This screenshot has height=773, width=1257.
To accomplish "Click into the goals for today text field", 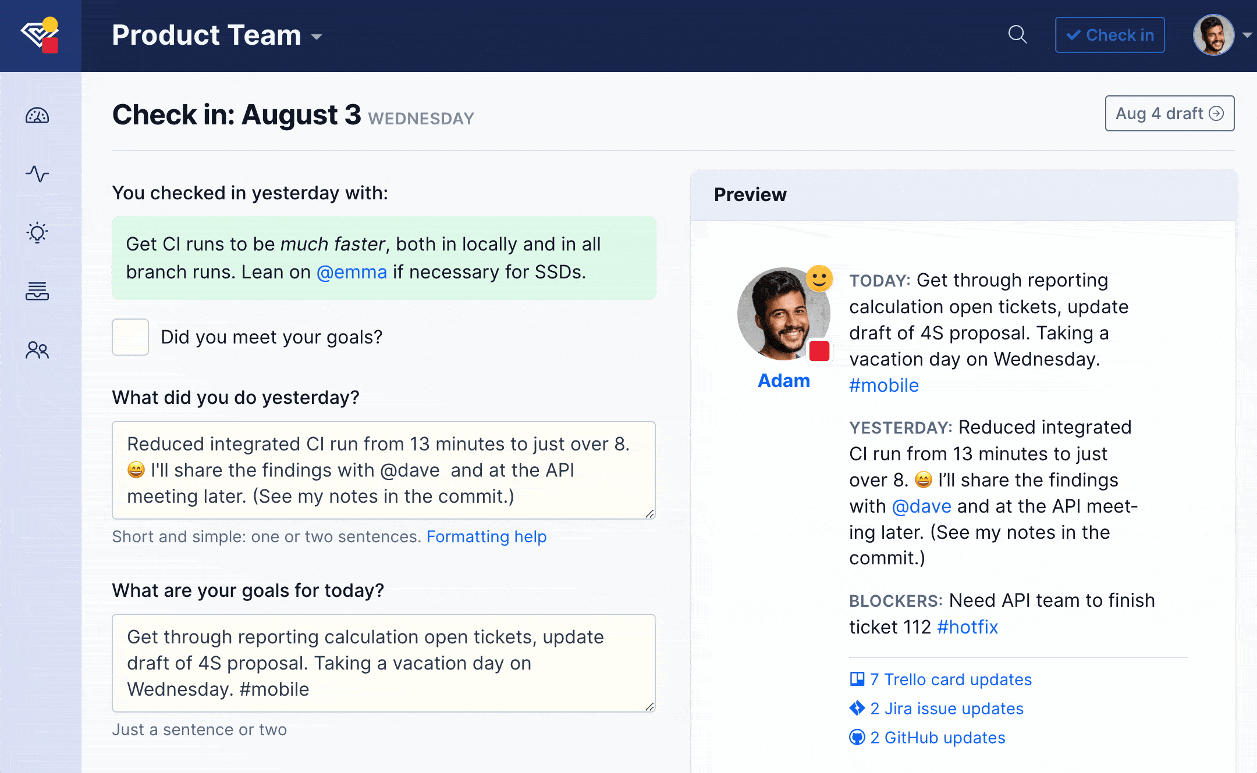I will 384,663.
